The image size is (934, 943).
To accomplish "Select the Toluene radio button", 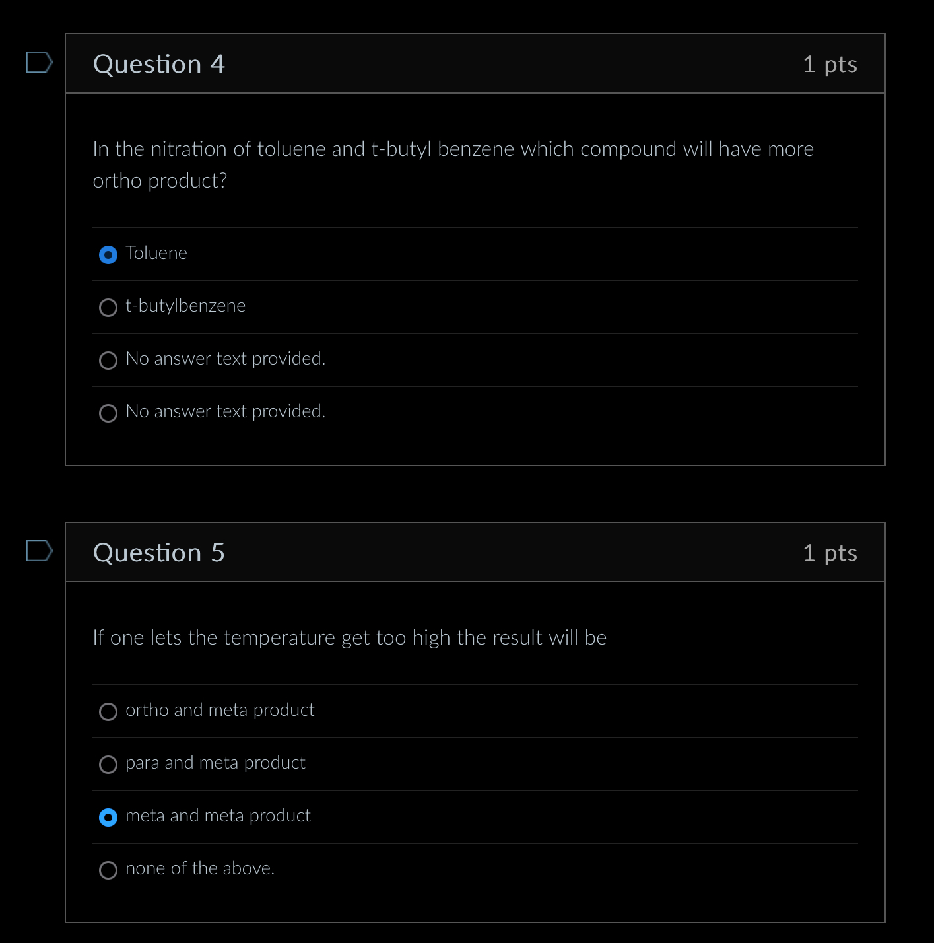I will point(108,254).
